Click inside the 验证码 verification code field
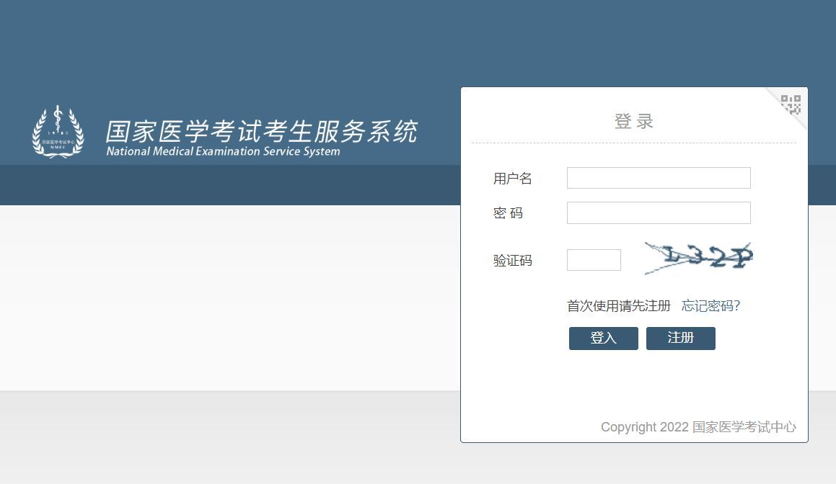 pos(593,259)
